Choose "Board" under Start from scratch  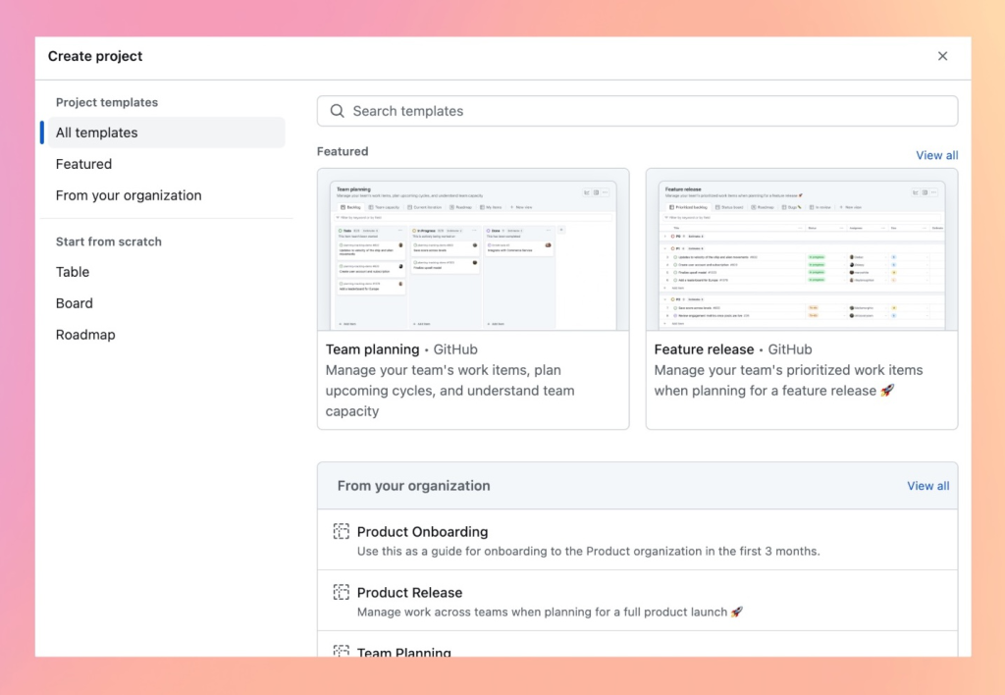tap(74, 303)
